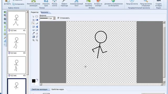Select the pointer arrow tool
The width and height of the screenshot is (168, 94).
(x=33, y=16)
